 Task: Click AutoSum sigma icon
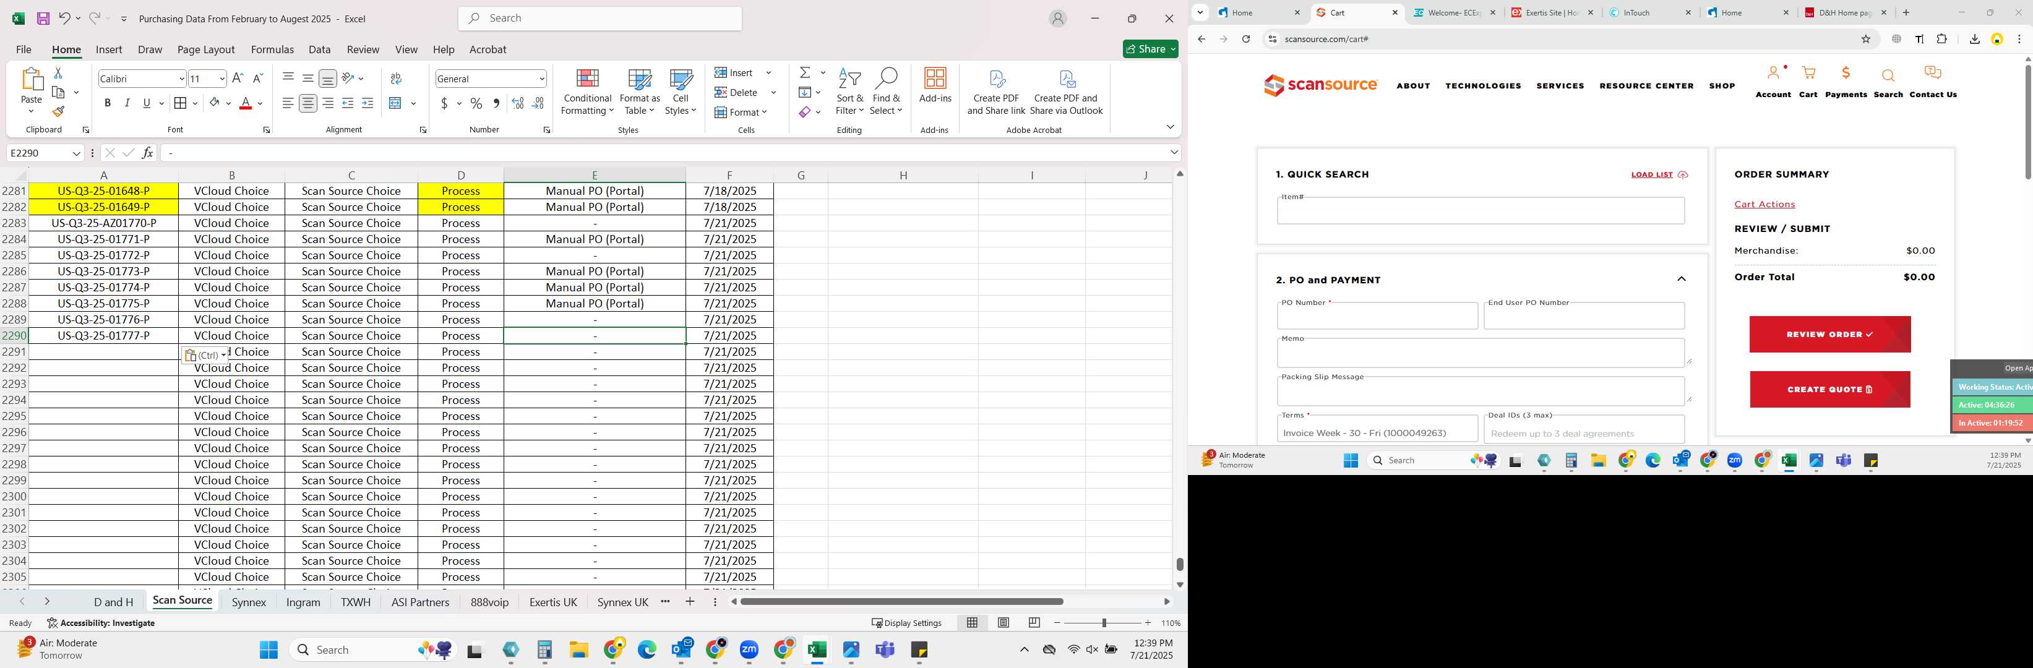tap(805, 72)
